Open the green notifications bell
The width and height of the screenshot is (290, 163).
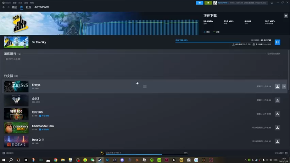(x=208, y=3)
